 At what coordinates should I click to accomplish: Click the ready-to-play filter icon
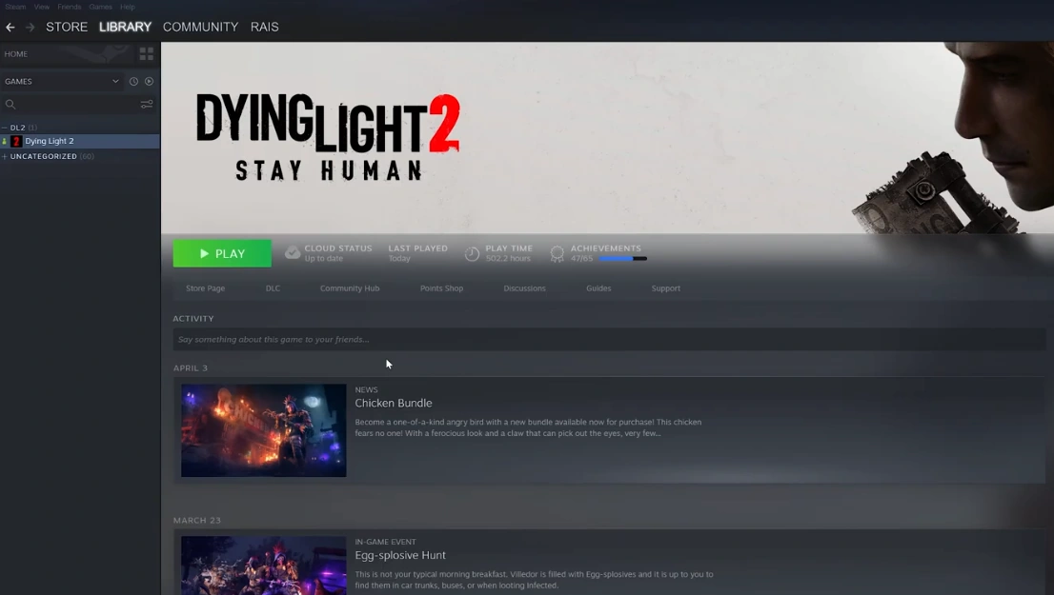pos(150,81)
